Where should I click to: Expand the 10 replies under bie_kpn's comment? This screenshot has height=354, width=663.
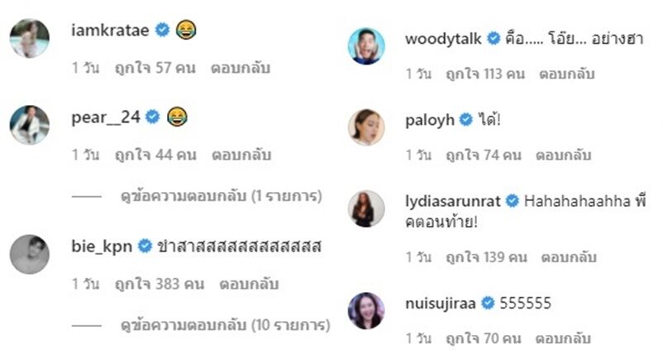click(x=226, y=325)
